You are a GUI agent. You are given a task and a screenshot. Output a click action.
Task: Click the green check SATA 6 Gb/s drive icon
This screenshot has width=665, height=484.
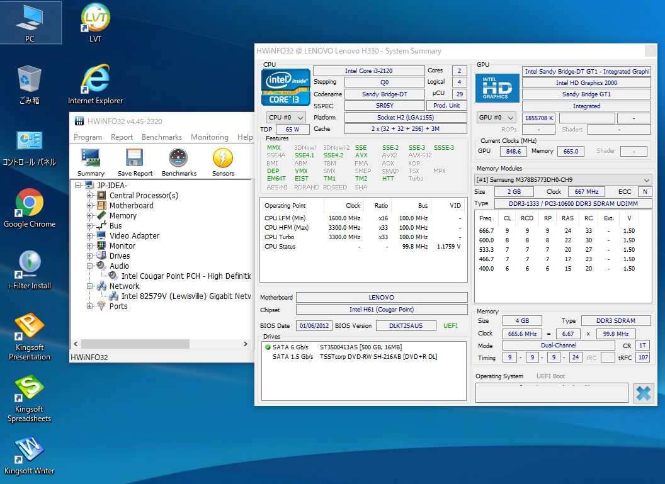pos(268,347)
